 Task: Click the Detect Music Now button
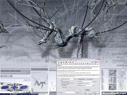(x=82, y=79)
